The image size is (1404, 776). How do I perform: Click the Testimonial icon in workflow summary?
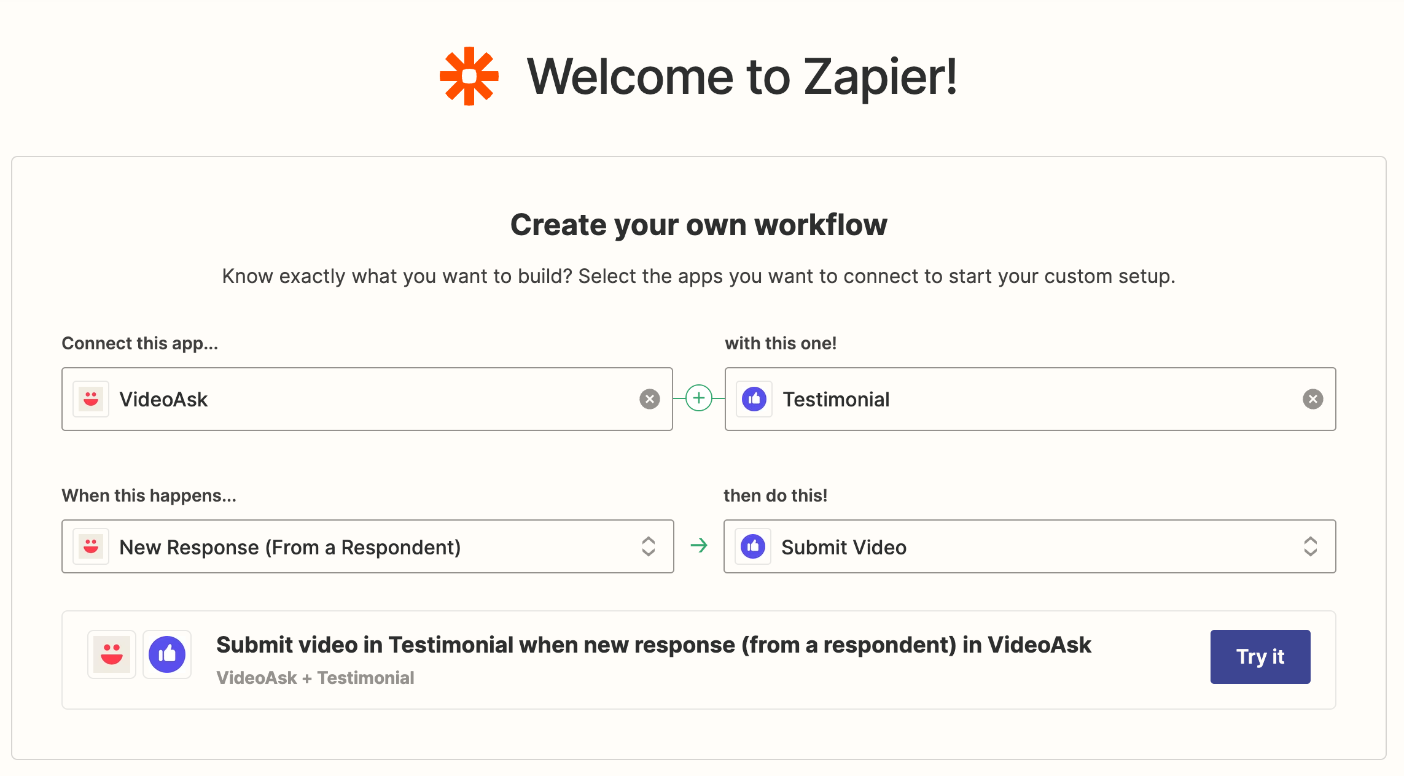(x=167, y=654)
